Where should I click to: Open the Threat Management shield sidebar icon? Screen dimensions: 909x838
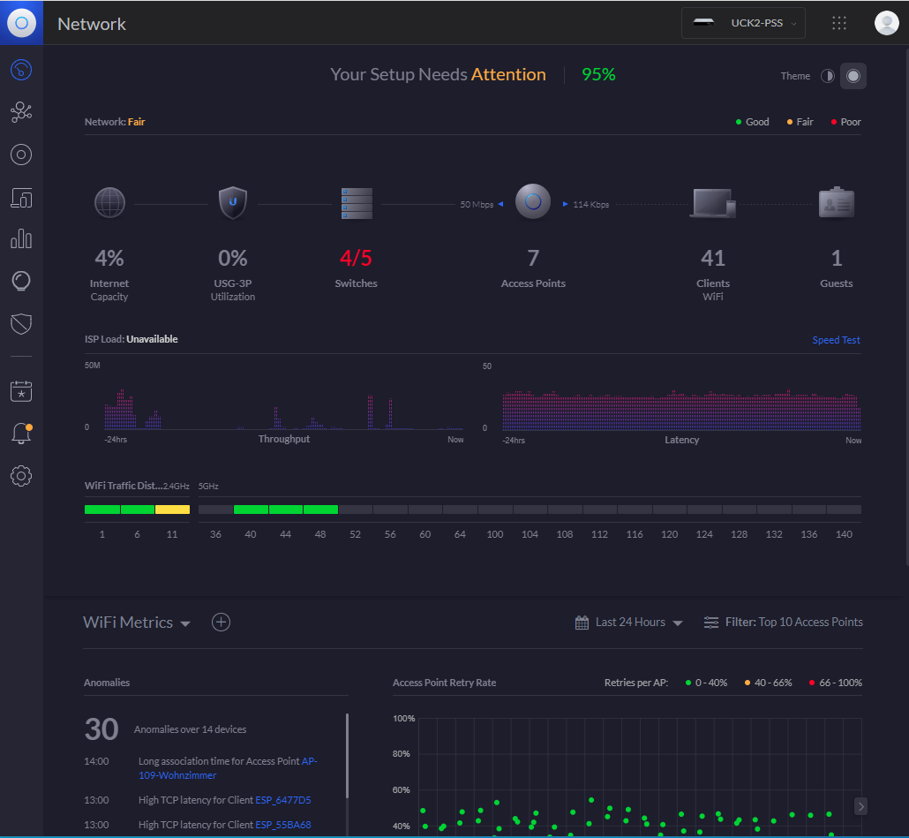(x=21, y=323)
